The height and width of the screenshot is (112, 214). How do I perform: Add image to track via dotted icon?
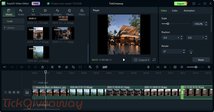coord(27,92)
